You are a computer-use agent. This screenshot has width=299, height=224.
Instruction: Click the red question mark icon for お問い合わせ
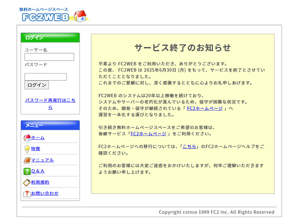pyautogui.click(x=27, y=194)
